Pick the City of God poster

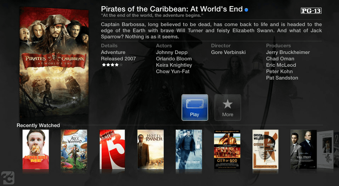tap(227, 149)
